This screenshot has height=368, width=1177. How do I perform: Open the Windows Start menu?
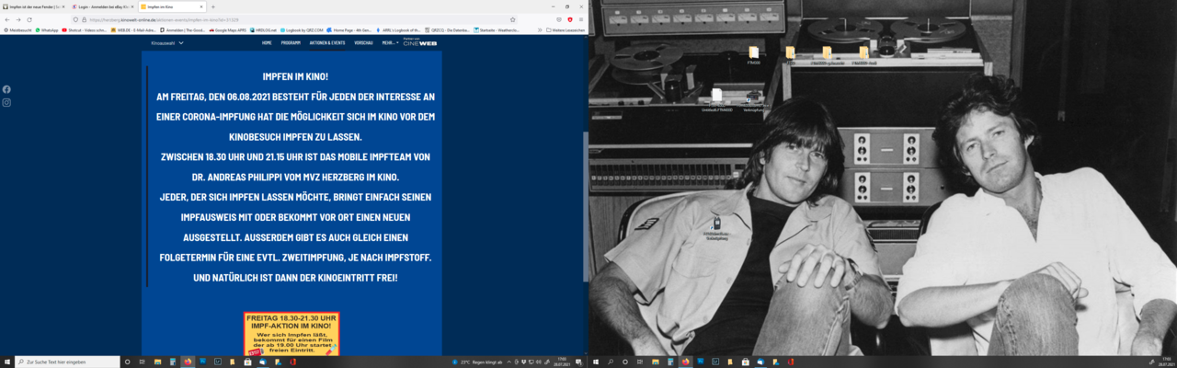(x=6, y=362)
